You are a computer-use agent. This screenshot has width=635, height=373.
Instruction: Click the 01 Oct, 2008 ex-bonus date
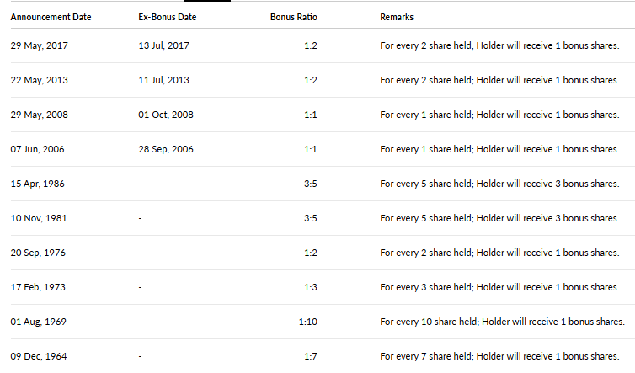click(166, 115)
